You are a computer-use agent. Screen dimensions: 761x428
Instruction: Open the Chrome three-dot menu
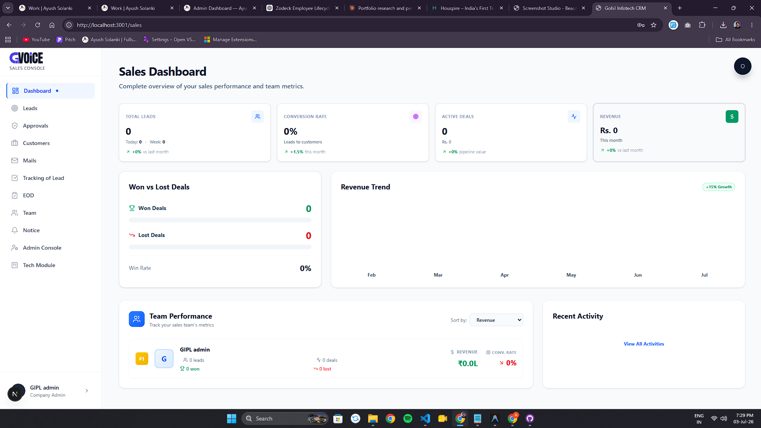point(752,25)
